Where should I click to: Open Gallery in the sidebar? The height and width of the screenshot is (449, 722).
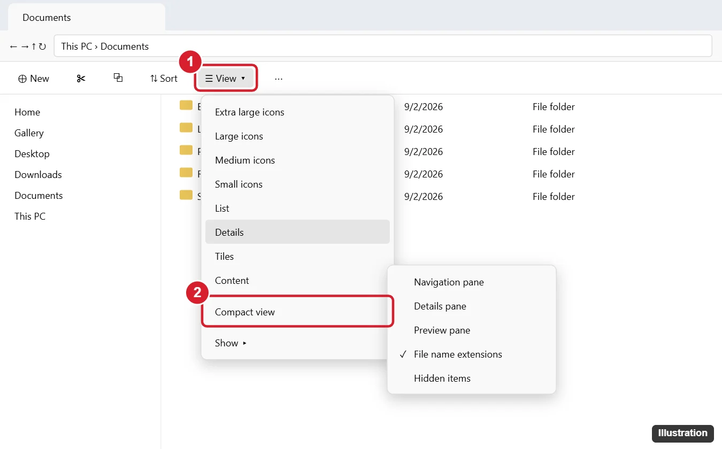tap(29, 133)
